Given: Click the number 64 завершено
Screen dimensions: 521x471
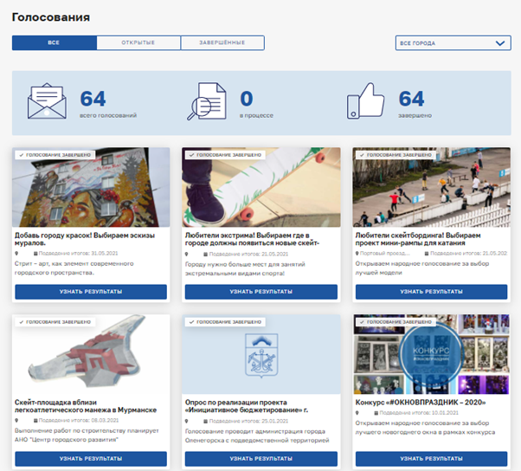Looking at the screenshot, I should pos(411,99).
